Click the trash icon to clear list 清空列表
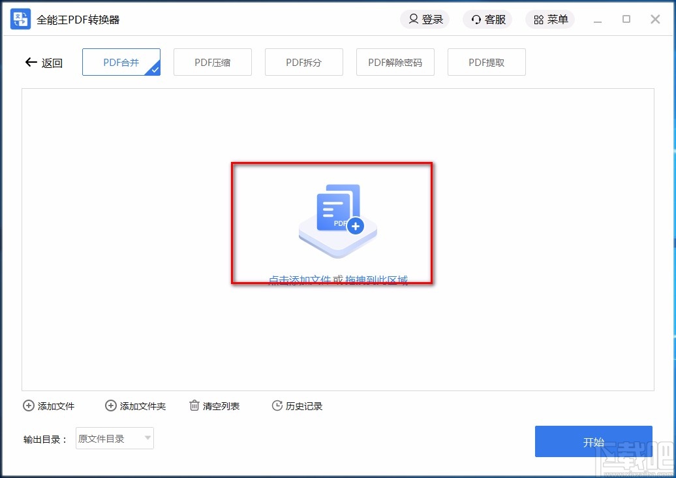This screenshot has height=478, width=676. click(194, 406)
